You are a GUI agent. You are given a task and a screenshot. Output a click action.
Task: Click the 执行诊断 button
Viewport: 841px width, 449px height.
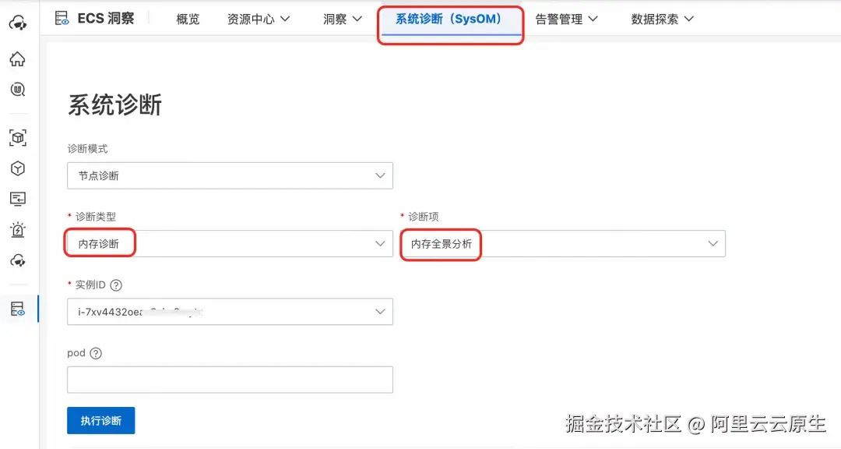(x=101, y=420)
